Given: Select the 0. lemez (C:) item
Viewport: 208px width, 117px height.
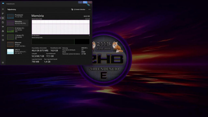Looking at the screenshot, I should [17, 30].
